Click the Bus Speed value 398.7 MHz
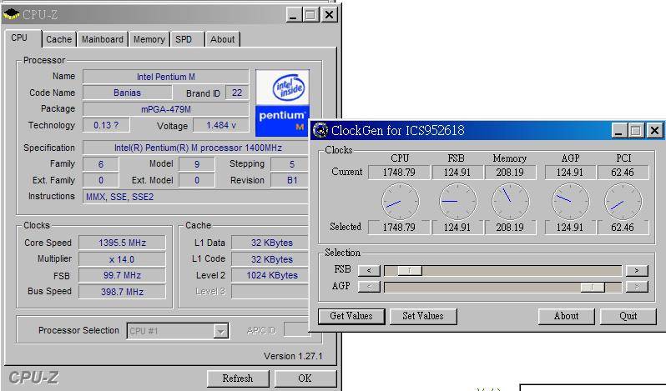This screenshot has width=666, height=391. [123, 292]
